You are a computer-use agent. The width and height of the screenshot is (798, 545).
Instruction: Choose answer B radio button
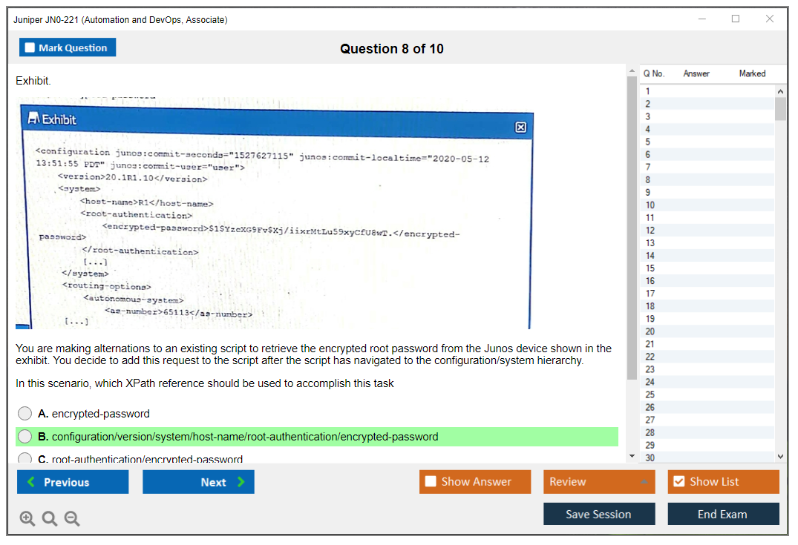point(25,437)
